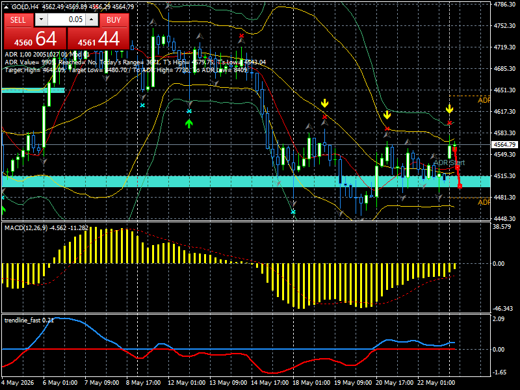Click the '8 May 17:00' time label
The width and height of the screenshot is (520, 390).
(143, 382)
